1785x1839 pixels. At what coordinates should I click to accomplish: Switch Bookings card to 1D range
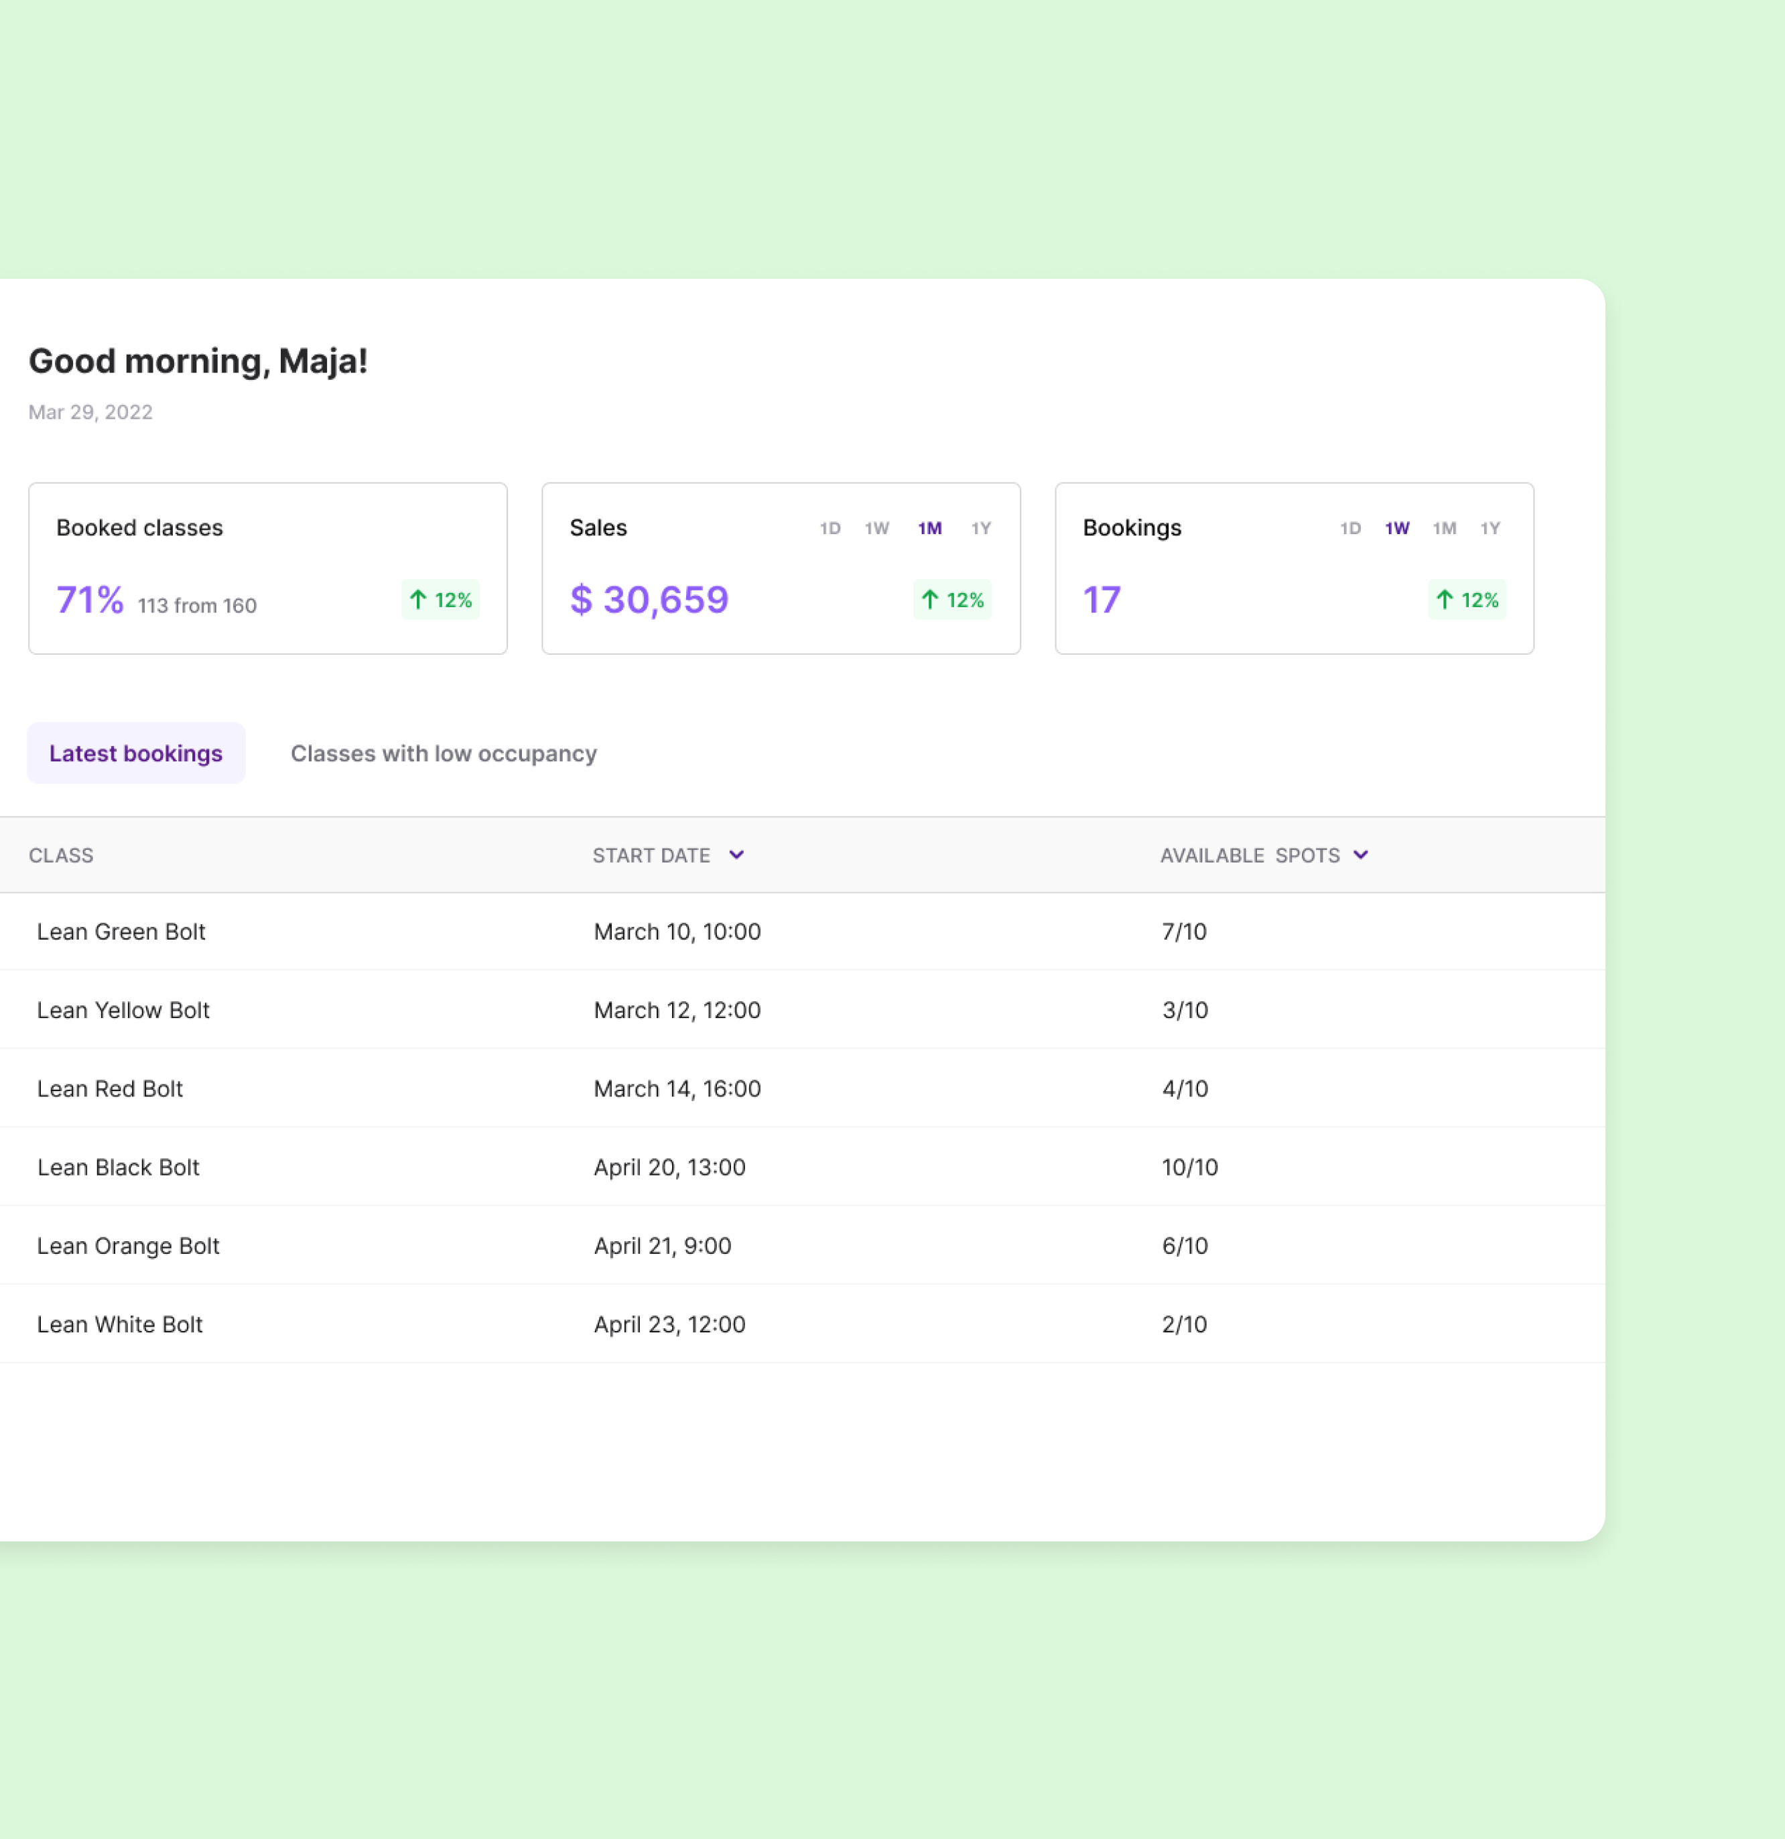pos(1349,528)
